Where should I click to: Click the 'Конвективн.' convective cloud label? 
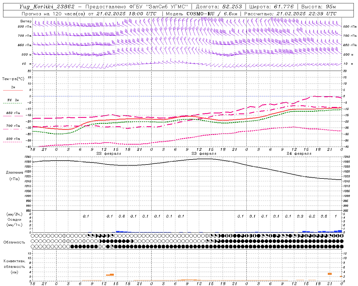(14, 261)
